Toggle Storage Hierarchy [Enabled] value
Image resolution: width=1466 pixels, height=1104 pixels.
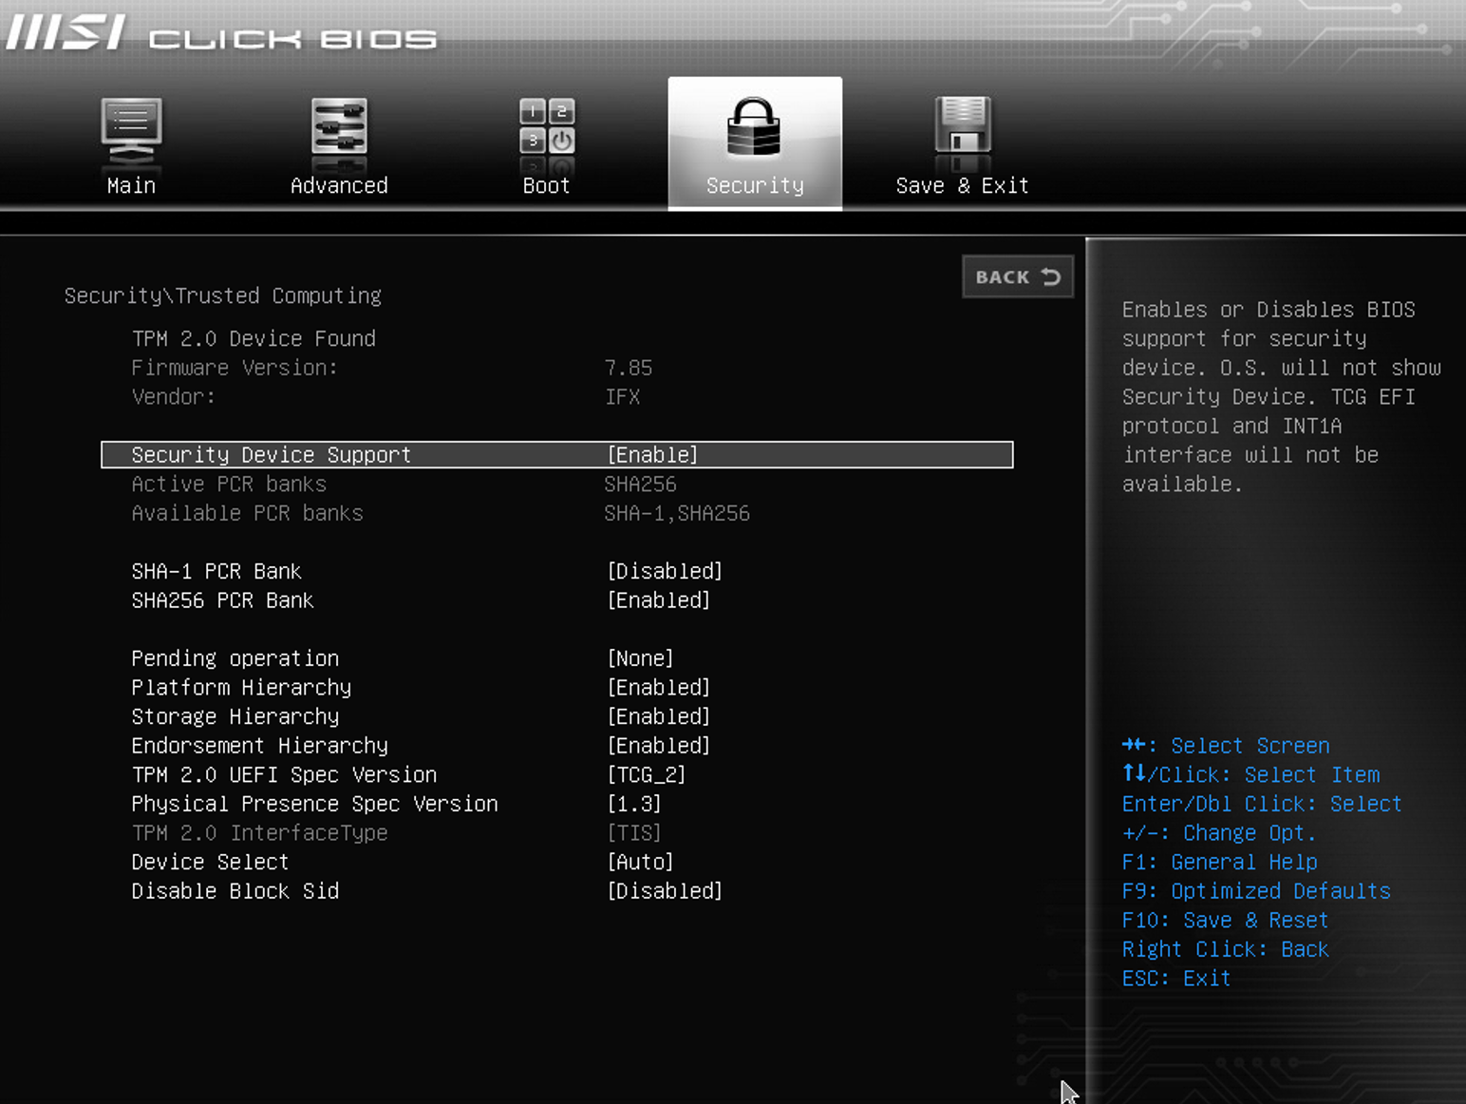[659, 716]
